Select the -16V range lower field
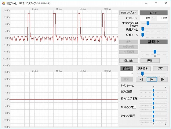The height and width of the screenshot is (129, 171). [145, 18]
